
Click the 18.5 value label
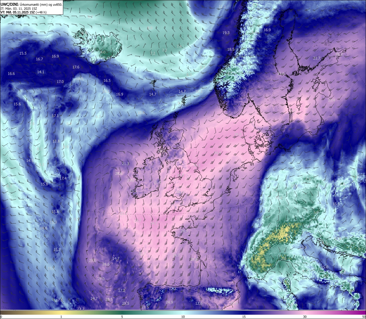click(231, 49)
